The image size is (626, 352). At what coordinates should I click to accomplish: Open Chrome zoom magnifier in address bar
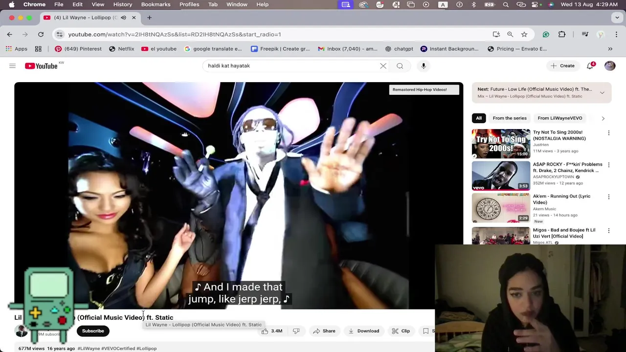510,34
